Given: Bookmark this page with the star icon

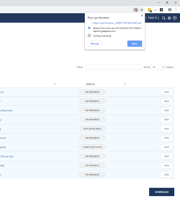Looking at the screenshot, I should (x=142, y=10).
